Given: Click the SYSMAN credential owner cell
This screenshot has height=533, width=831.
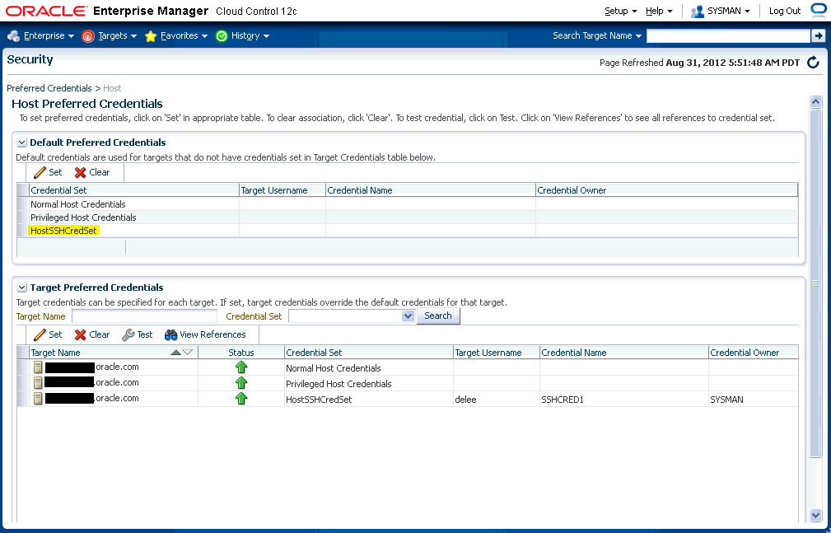Looking at the screenshot, I should tap(753, 400).
